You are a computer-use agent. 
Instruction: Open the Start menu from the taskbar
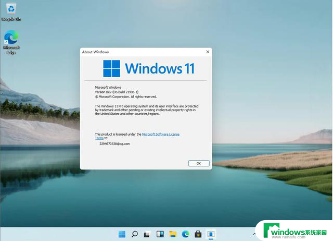[x=122, y=234]
